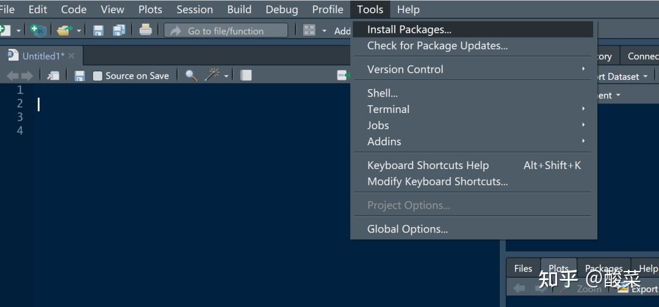Image resolution: width=659 pixels, height=307 pixels.
Task: Open the Import Dataset dropdown
Action: [616, 77]
